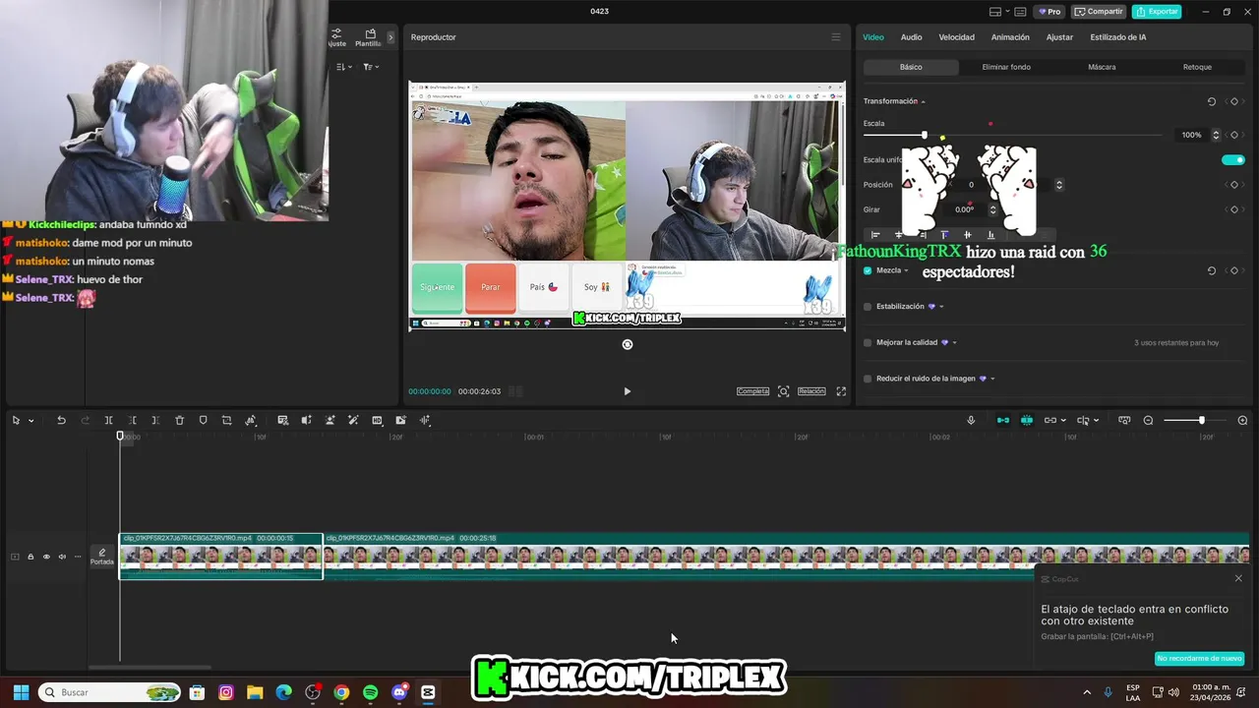
Task: Enable Reducir el ruido de la imagen checkbox
Action: coord(868,379)
